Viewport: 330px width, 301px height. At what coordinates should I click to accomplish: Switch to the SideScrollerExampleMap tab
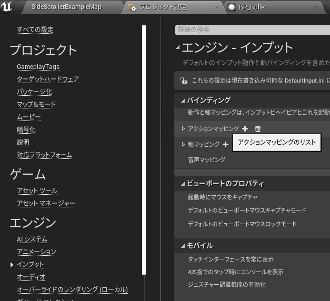[x=66, y=7]
